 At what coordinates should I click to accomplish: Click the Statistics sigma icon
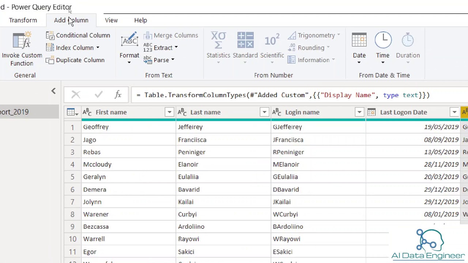coord(218,40)
